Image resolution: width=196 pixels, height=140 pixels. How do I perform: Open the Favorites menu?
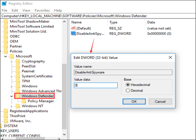click(x=42, y=10)
